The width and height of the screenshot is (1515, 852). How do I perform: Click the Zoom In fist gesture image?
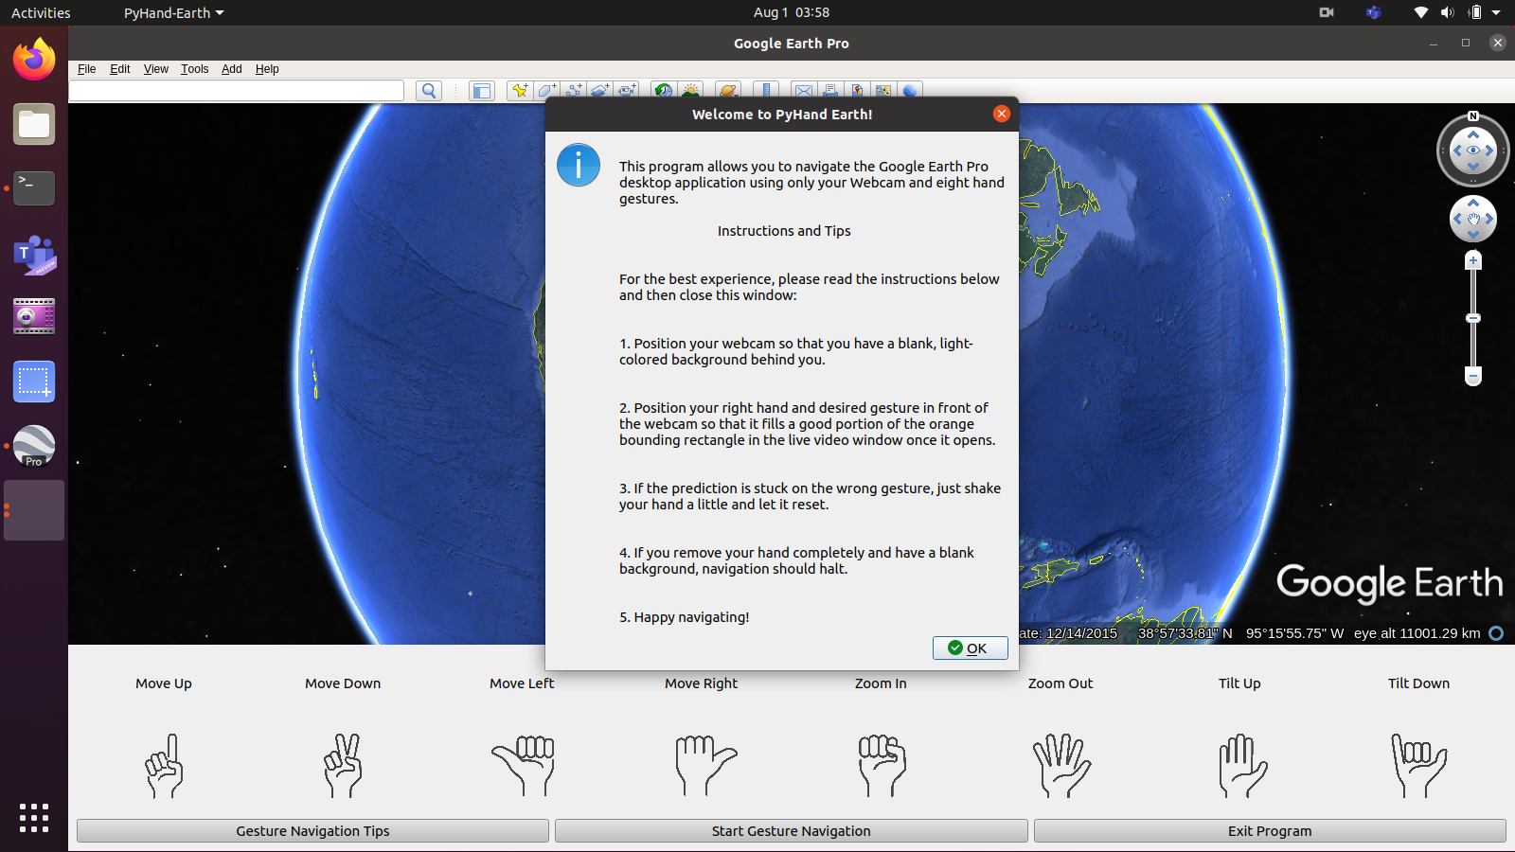tap(882, 765)
